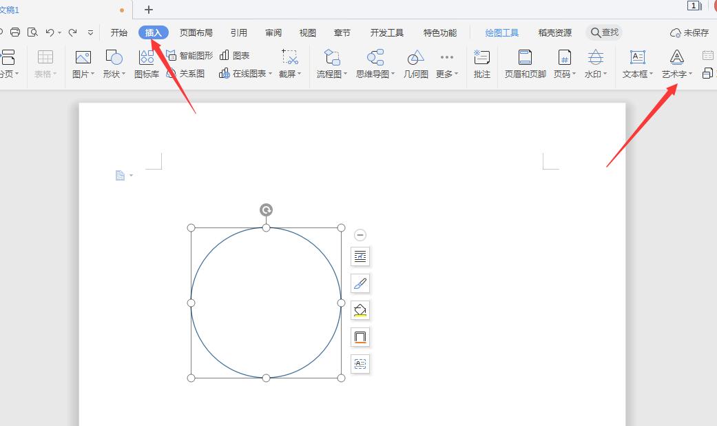Switch to the 绘图工具 drawing tools tab

[502, 32]
